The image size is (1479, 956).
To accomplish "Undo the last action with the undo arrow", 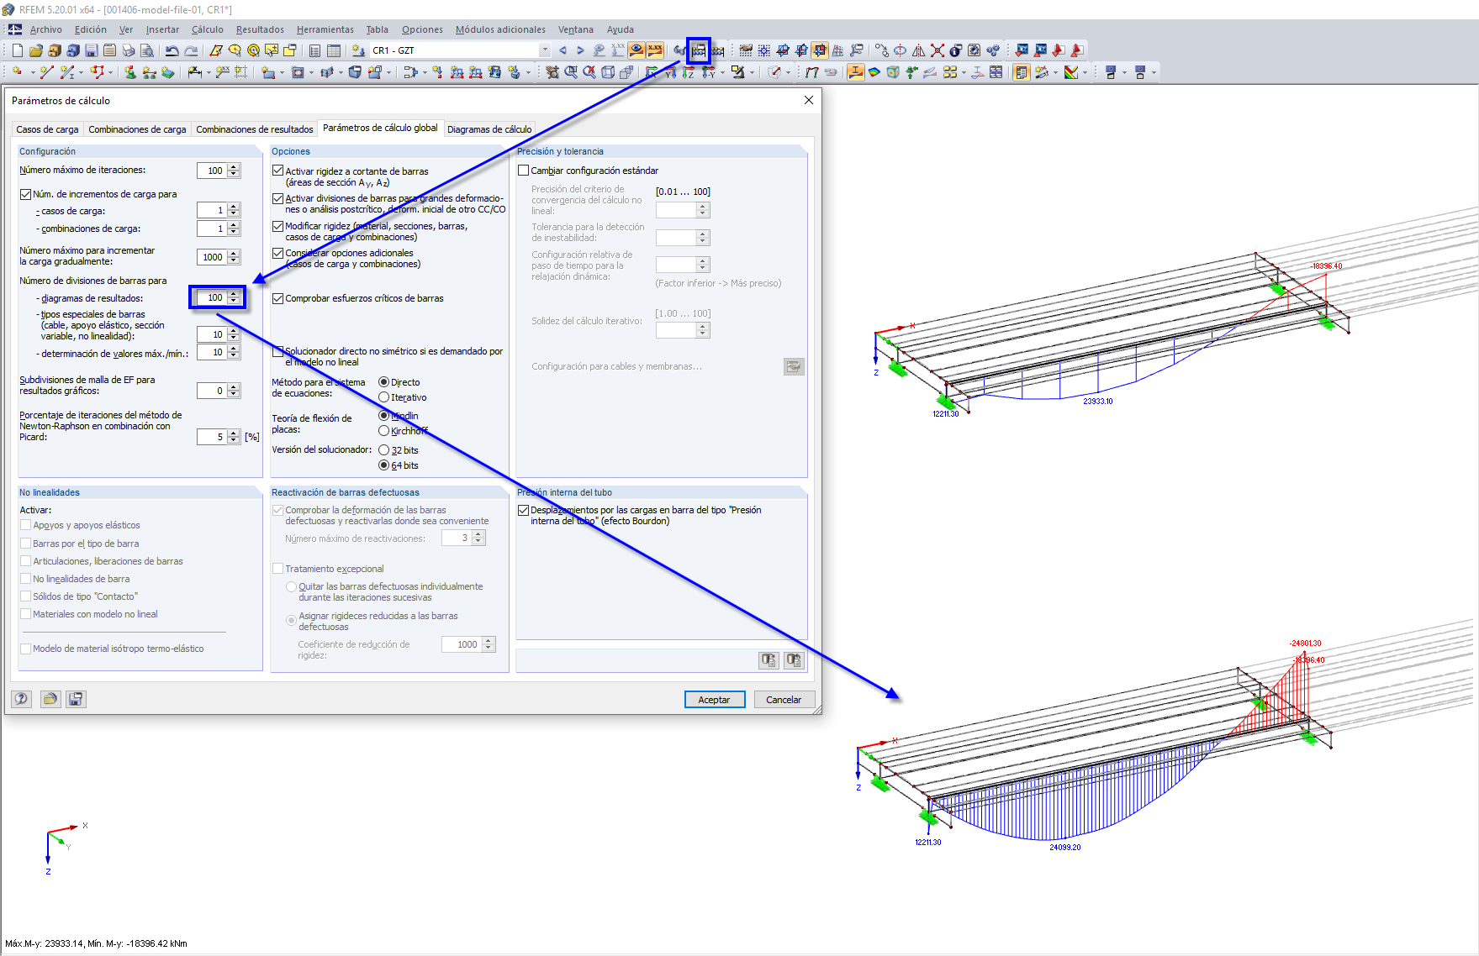I will pyautogui.click(x=172, y=50).
